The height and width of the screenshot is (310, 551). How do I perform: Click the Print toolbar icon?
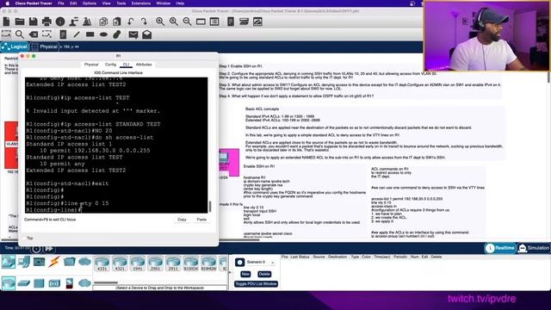point(46,22)
